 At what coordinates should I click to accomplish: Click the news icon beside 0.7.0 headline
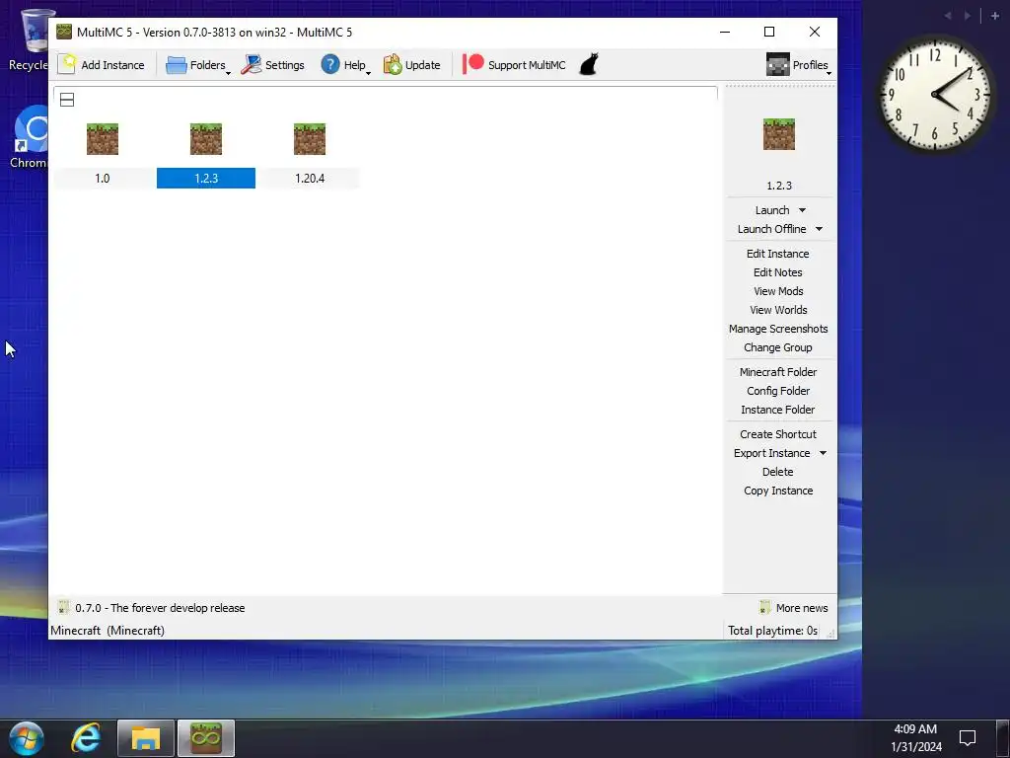pyautogui.click(x=63, y=607)
